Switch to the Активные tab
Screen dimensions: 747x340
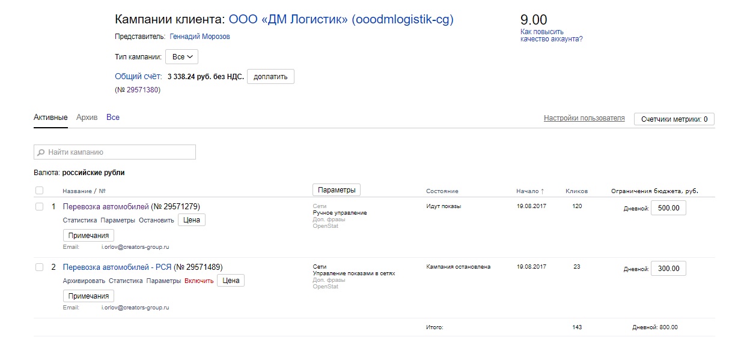[50, 118]
